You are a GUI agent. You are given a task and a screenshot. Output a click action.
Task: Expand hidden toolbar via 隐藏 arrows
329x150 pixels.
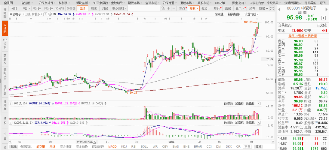(x=263, y=8)
